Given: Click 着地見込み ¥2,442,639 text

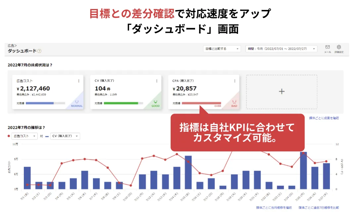Looking at the screenshot, I should click(x=31, y=94).
